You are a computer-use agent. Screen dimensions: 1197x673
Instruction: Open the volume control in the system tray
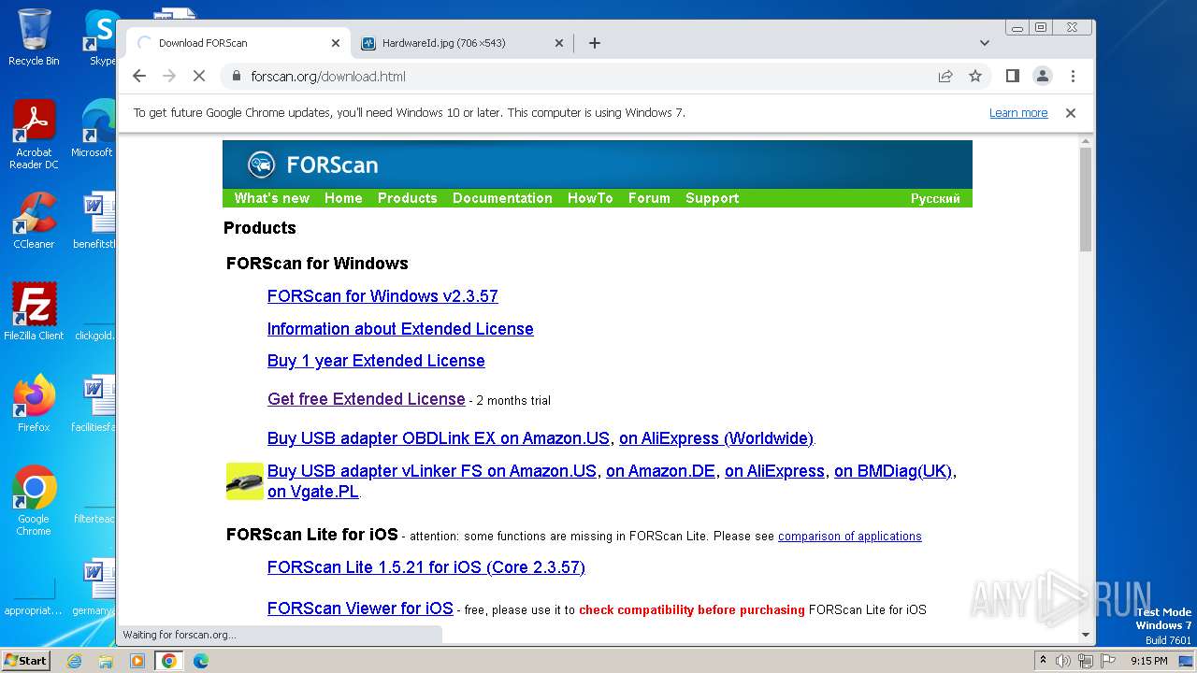(x=1063, y=661)
